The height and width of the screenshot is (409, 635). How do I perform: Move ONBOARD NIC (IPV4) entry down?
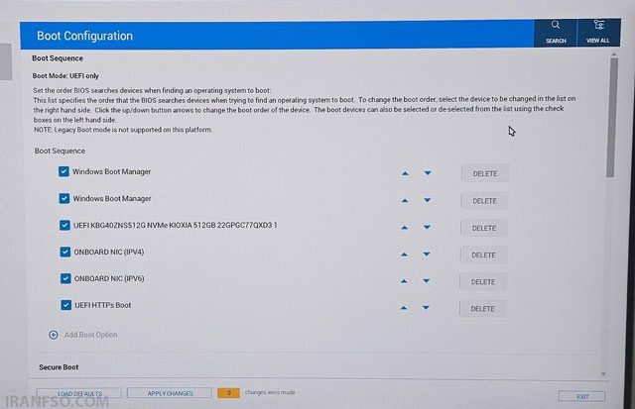426,255
